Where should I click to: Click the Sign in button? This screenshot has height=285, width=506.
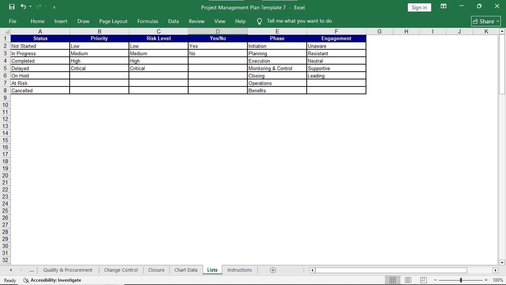click(x=419, y=7)
